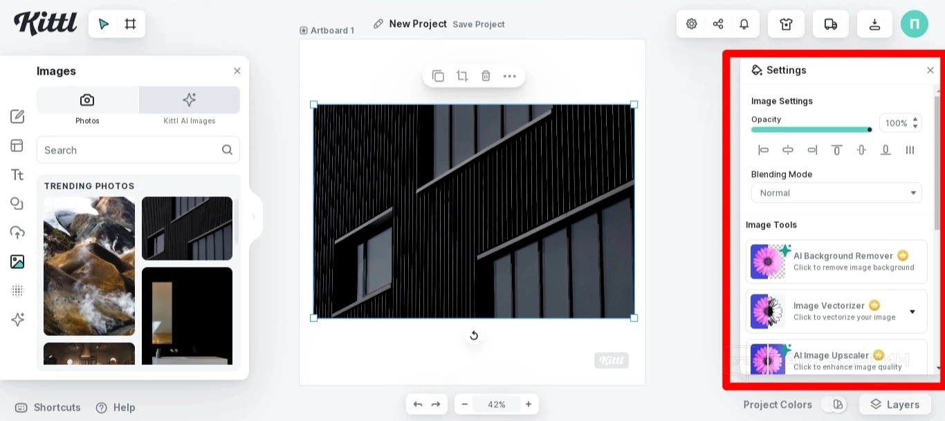Delete the image with the trash icon
The image size is (945, 421).
click(486, 76)
